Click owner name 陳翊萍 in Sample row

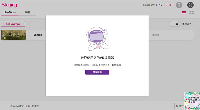coord(156,35)
